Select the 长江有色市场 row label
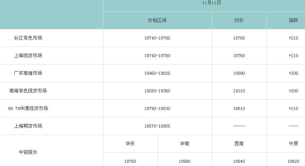This screenshot has height=166, width=305. [x=28, y=38]
